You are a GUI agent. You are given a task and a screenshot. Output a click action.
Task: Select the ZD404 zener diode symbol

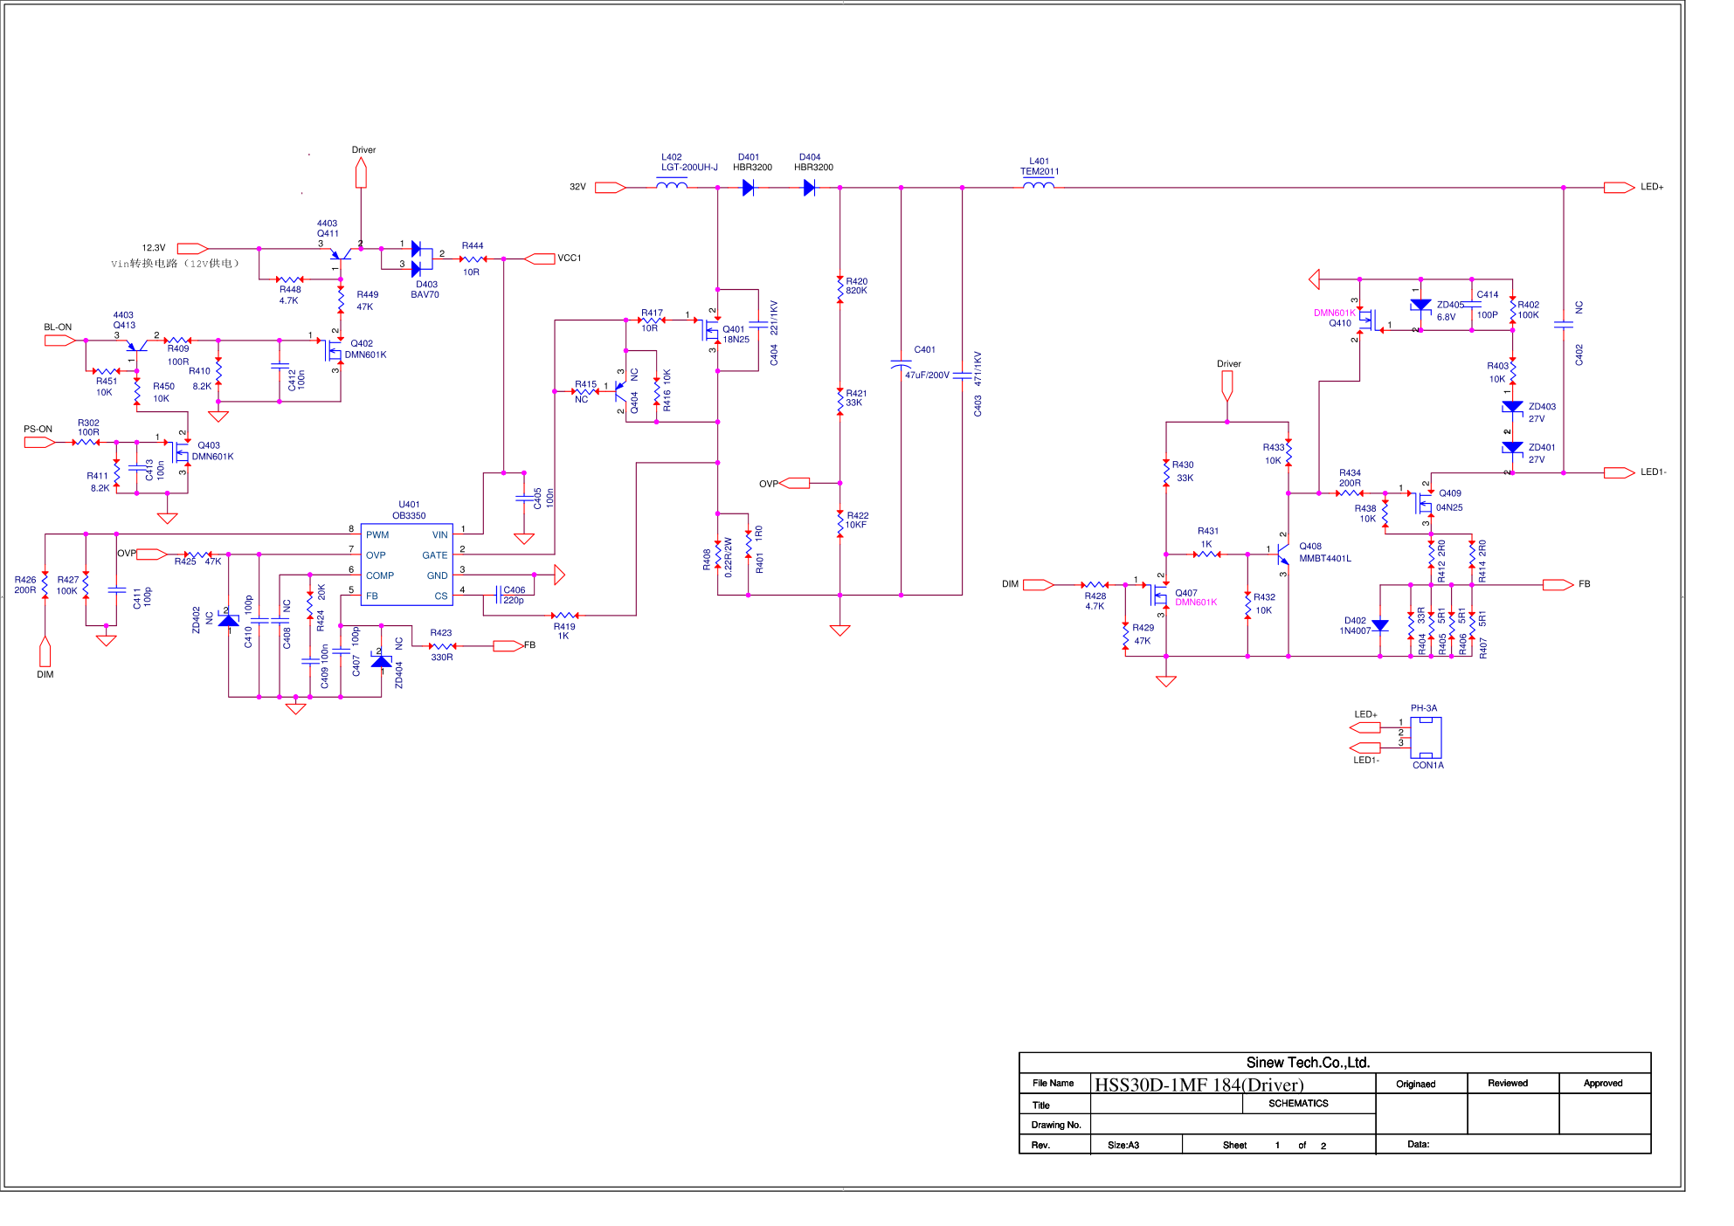381,661
